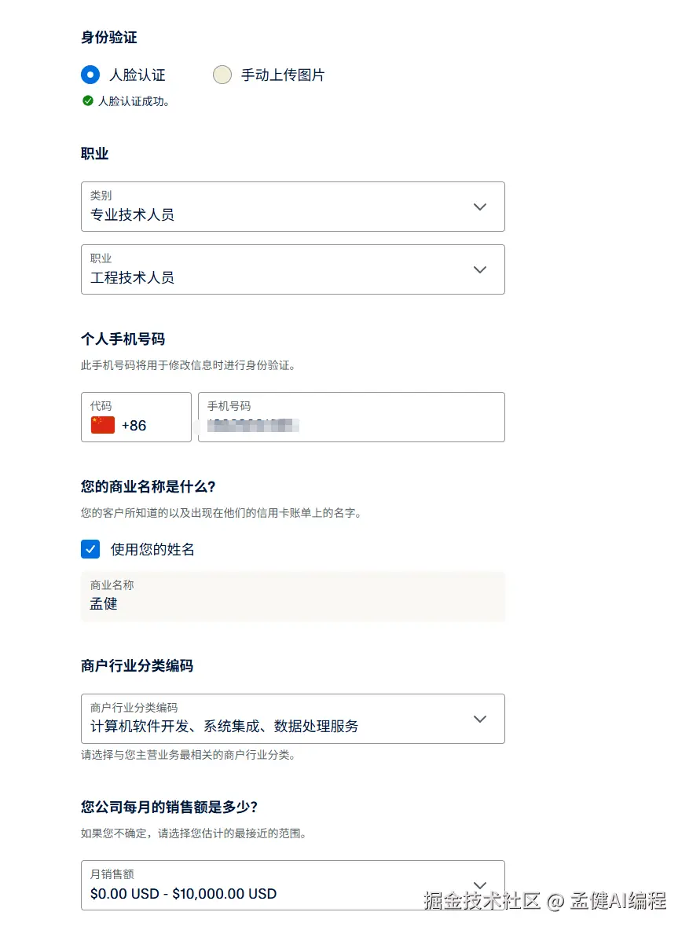Open the +86 country code selector
689x934 pixels.
coord(136,417)
